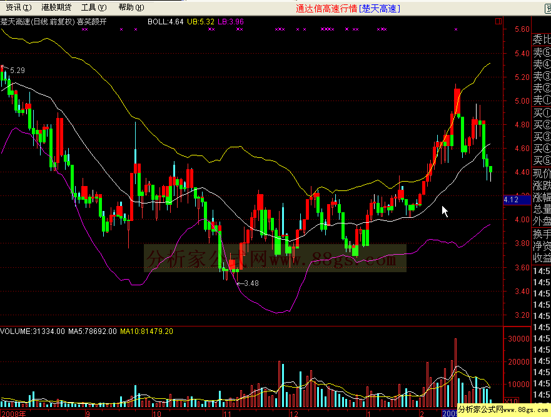
Task: Select the BOLL:4.64 indicator value
Action: (x=166, y=22)
